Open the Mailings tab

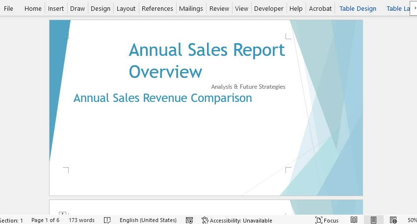(x=191, y=8)
